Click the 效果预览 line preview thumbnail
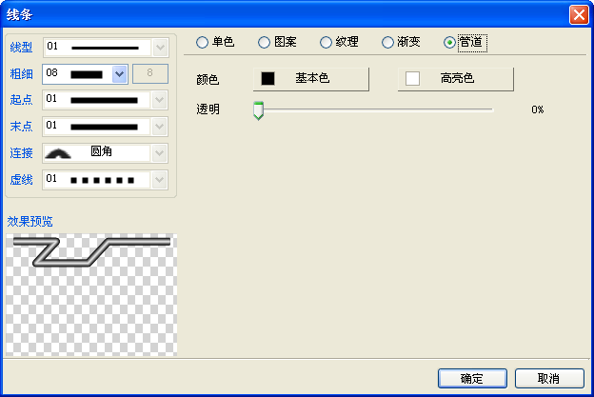 pos(91,295)
